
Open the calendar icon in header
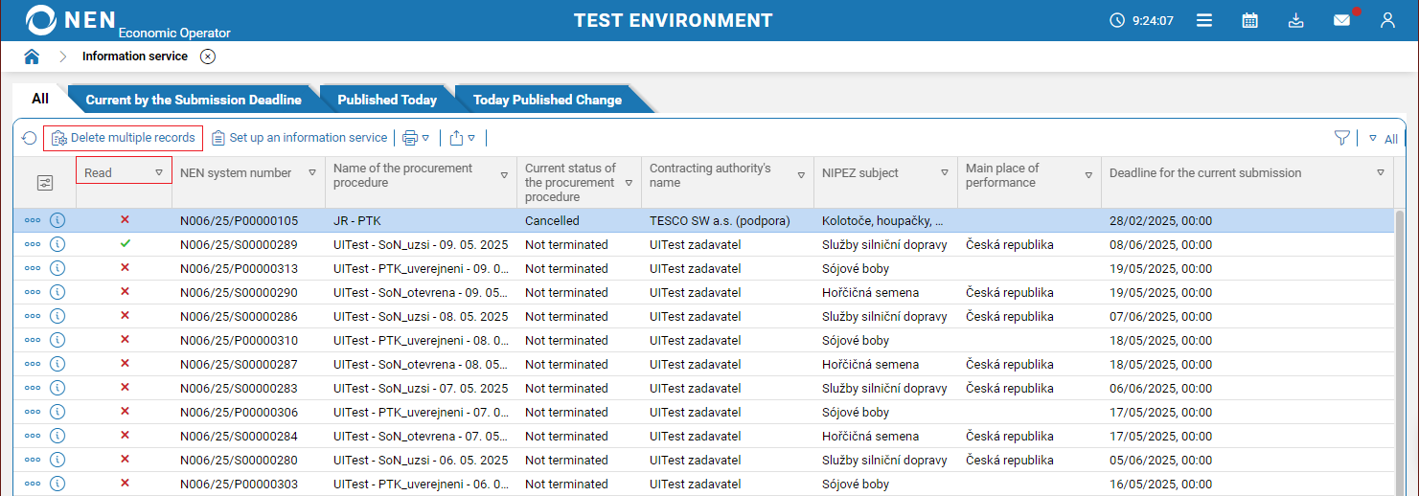click(1249, 20)
